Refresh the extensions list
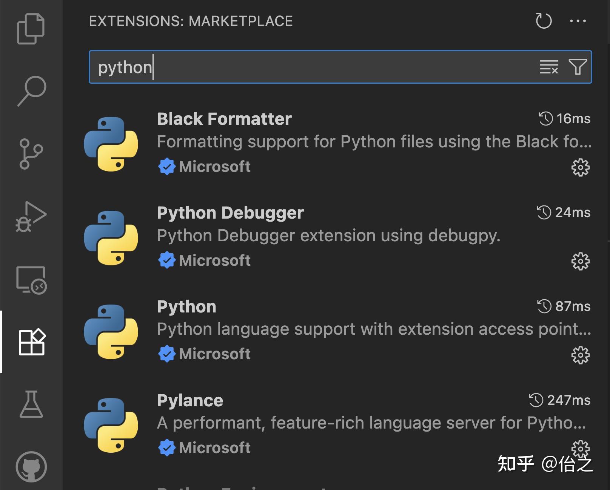The image size is (610, 490). pos(544,21)
